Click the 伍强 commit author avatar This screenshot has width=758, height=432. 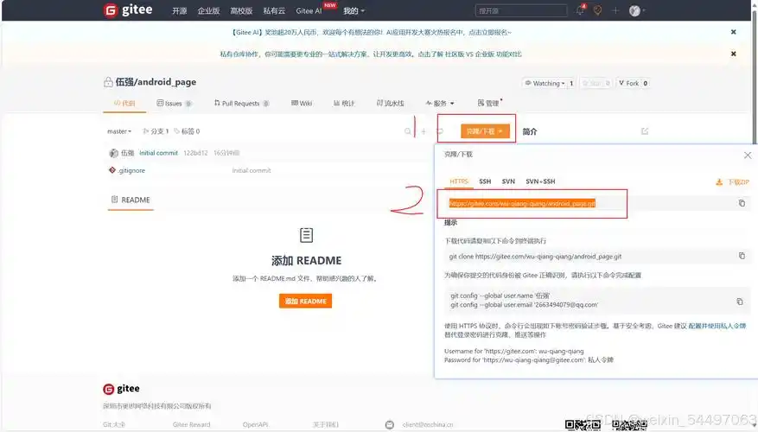[x=113, y=153]
